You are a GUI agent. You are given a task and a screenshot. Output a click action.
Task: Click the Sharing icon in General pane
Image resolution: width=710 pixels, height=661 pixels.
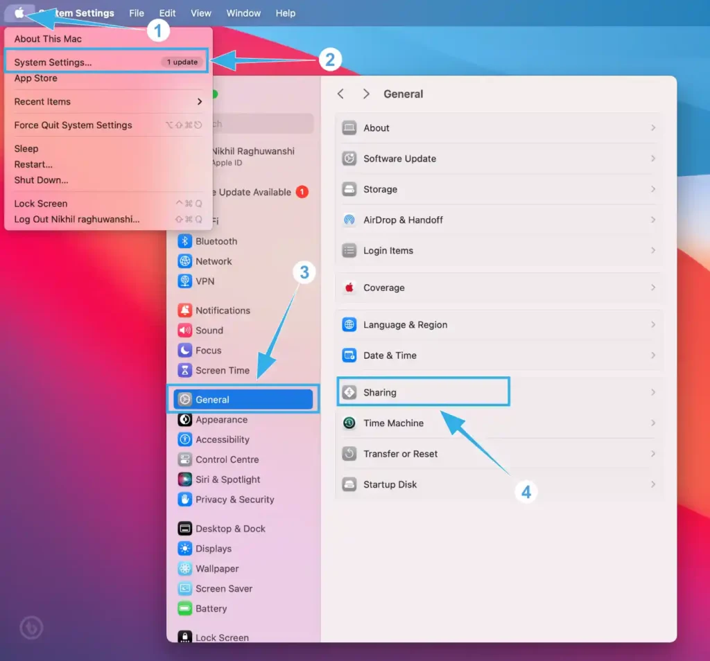[349, 392]
